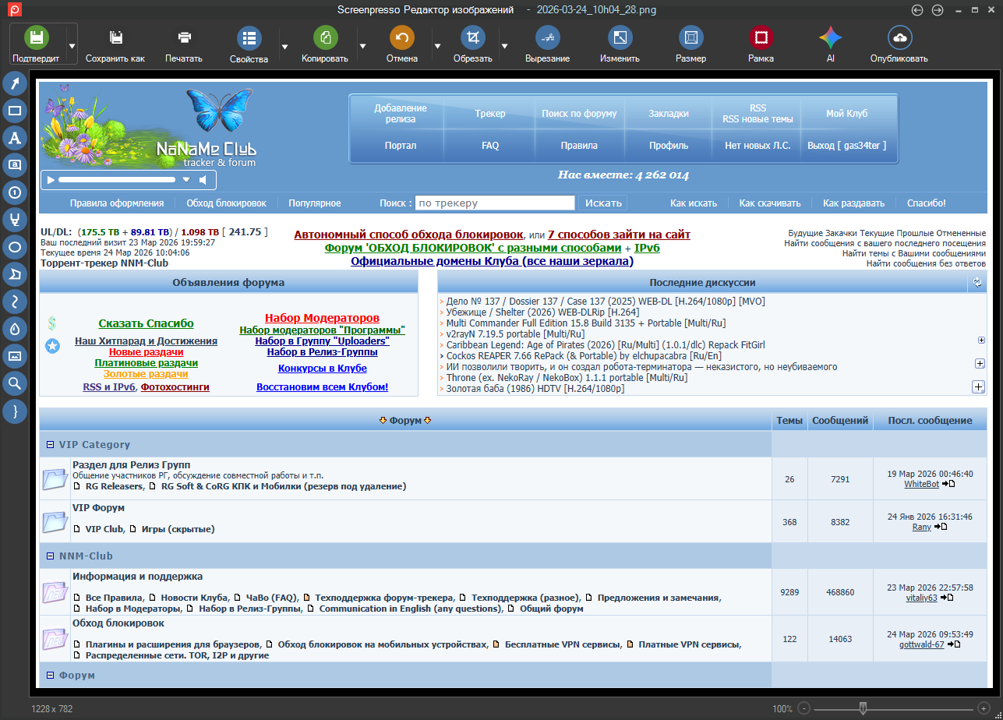Select the magnifier zoom-lens tool
The image size is (1003, 720).
click(15, 383)
